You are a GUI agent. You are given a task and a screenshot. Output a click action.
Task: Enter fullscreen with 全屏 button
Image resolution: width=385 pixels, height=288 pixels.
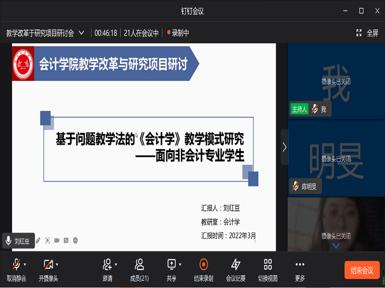(367, 33)
